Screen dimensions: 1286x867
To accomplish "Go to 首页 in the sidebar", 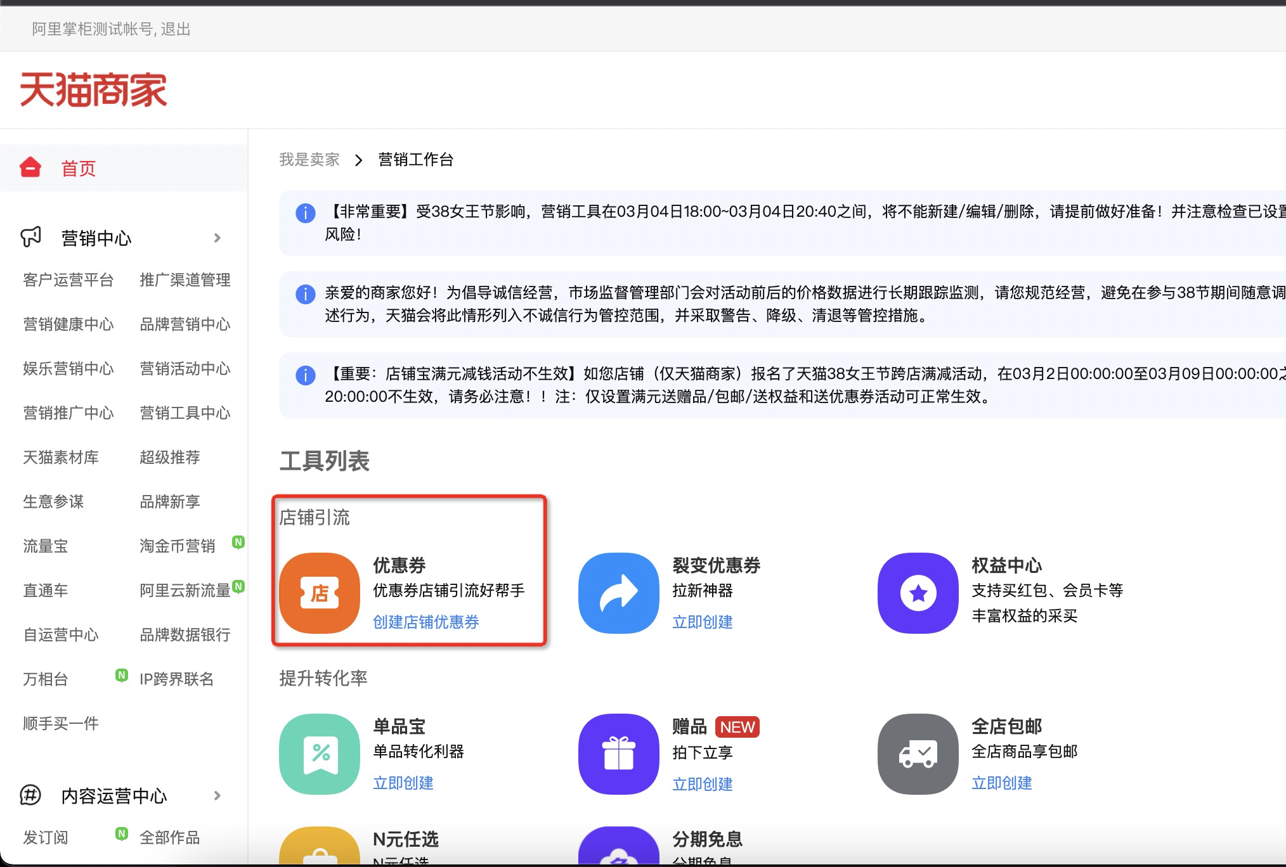I will pos(79,169).
